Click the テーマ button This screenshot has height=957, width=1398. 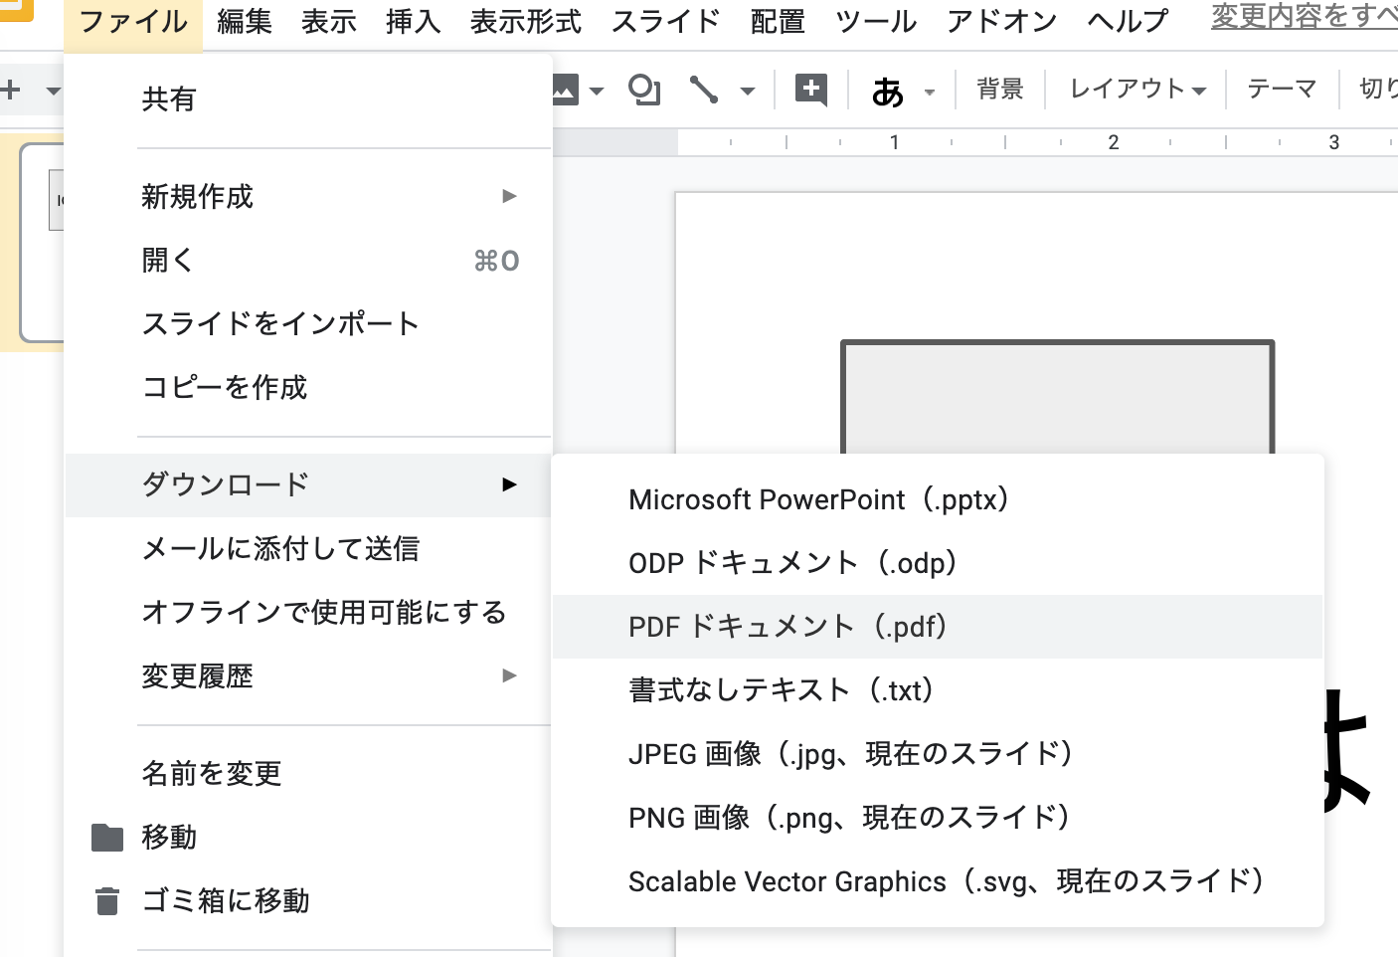[x=1281, y=90]
